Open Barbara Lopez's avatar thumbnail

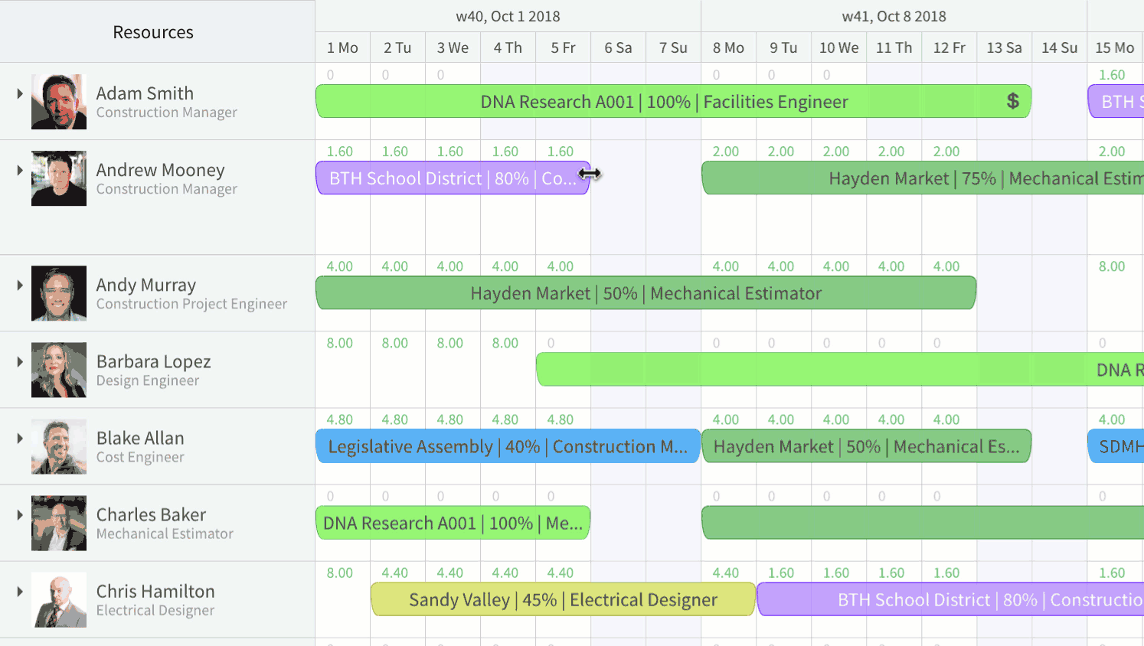(59, 370)
